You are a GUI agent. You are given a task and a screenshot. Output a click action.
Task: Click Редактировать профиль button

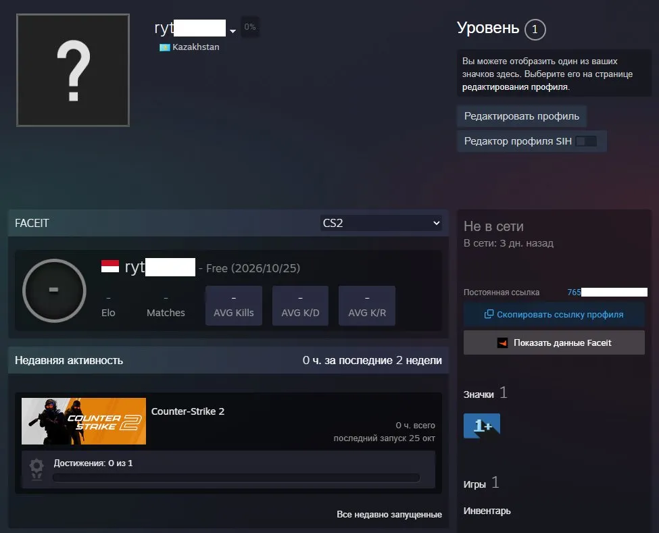pos(522,116)
